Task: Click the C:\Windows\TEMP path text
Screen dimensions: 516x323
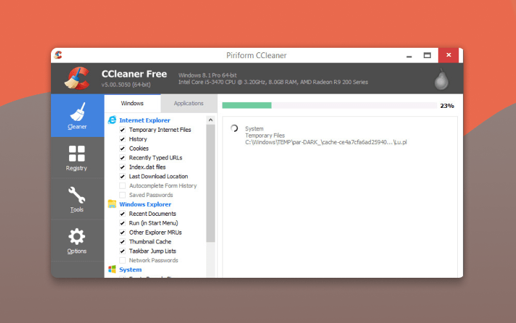Action: 326,142
